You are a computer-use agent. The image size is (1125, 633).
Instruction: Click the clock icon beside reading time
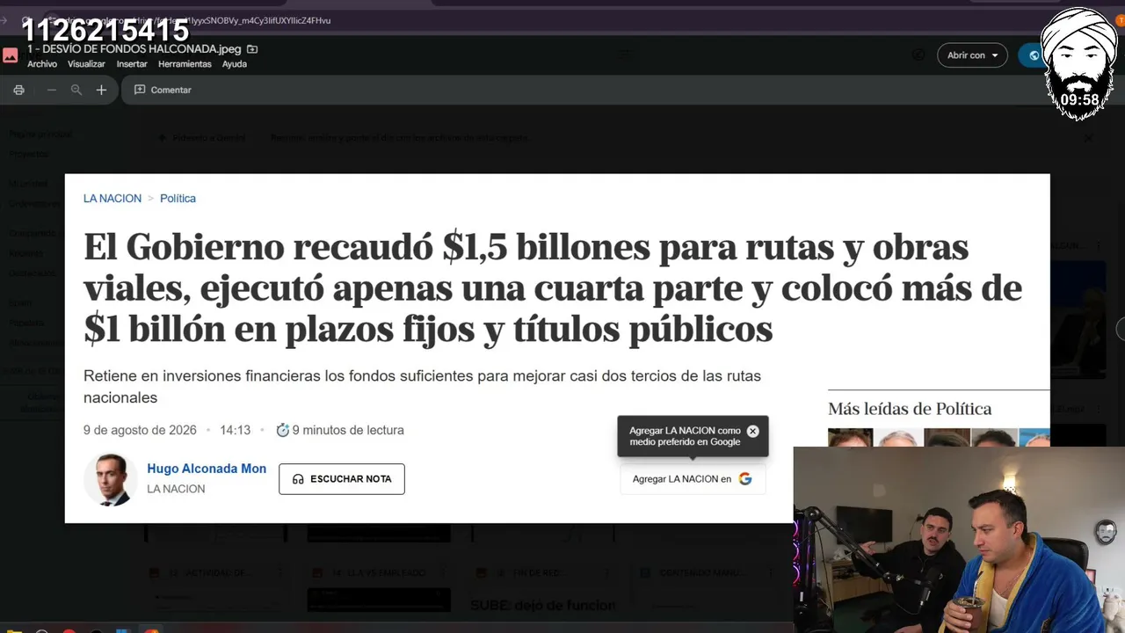(x=282, y=430)
